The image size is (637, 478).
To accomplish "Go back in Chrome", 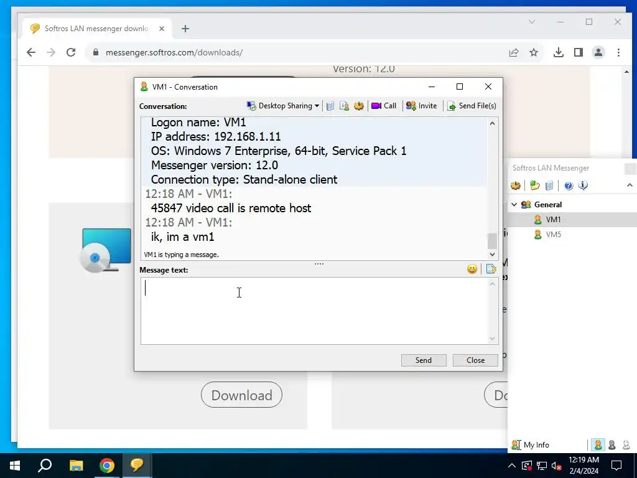I will click(31, 52).
